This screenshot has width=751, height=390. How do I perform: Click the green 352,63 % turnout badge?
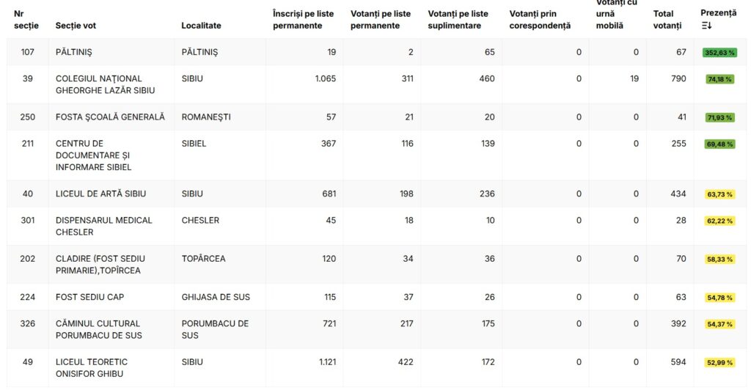(719, 53)
